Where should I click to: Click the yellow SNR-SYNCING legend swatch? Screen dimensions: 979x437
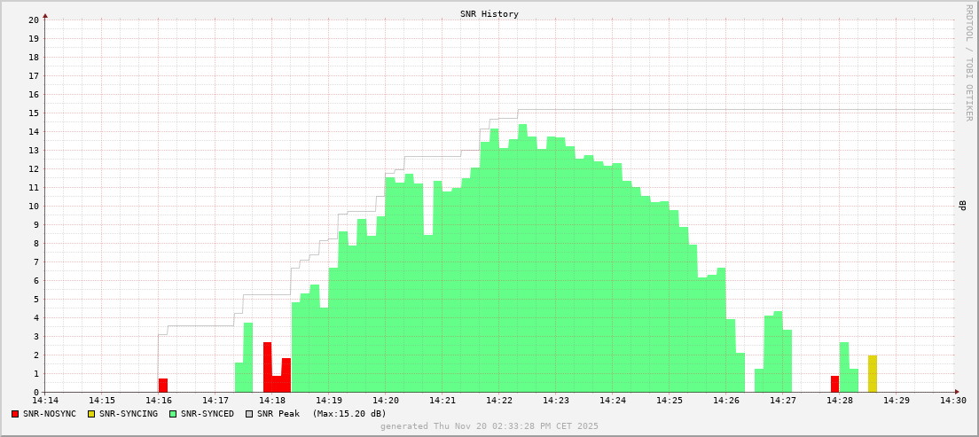91,414
